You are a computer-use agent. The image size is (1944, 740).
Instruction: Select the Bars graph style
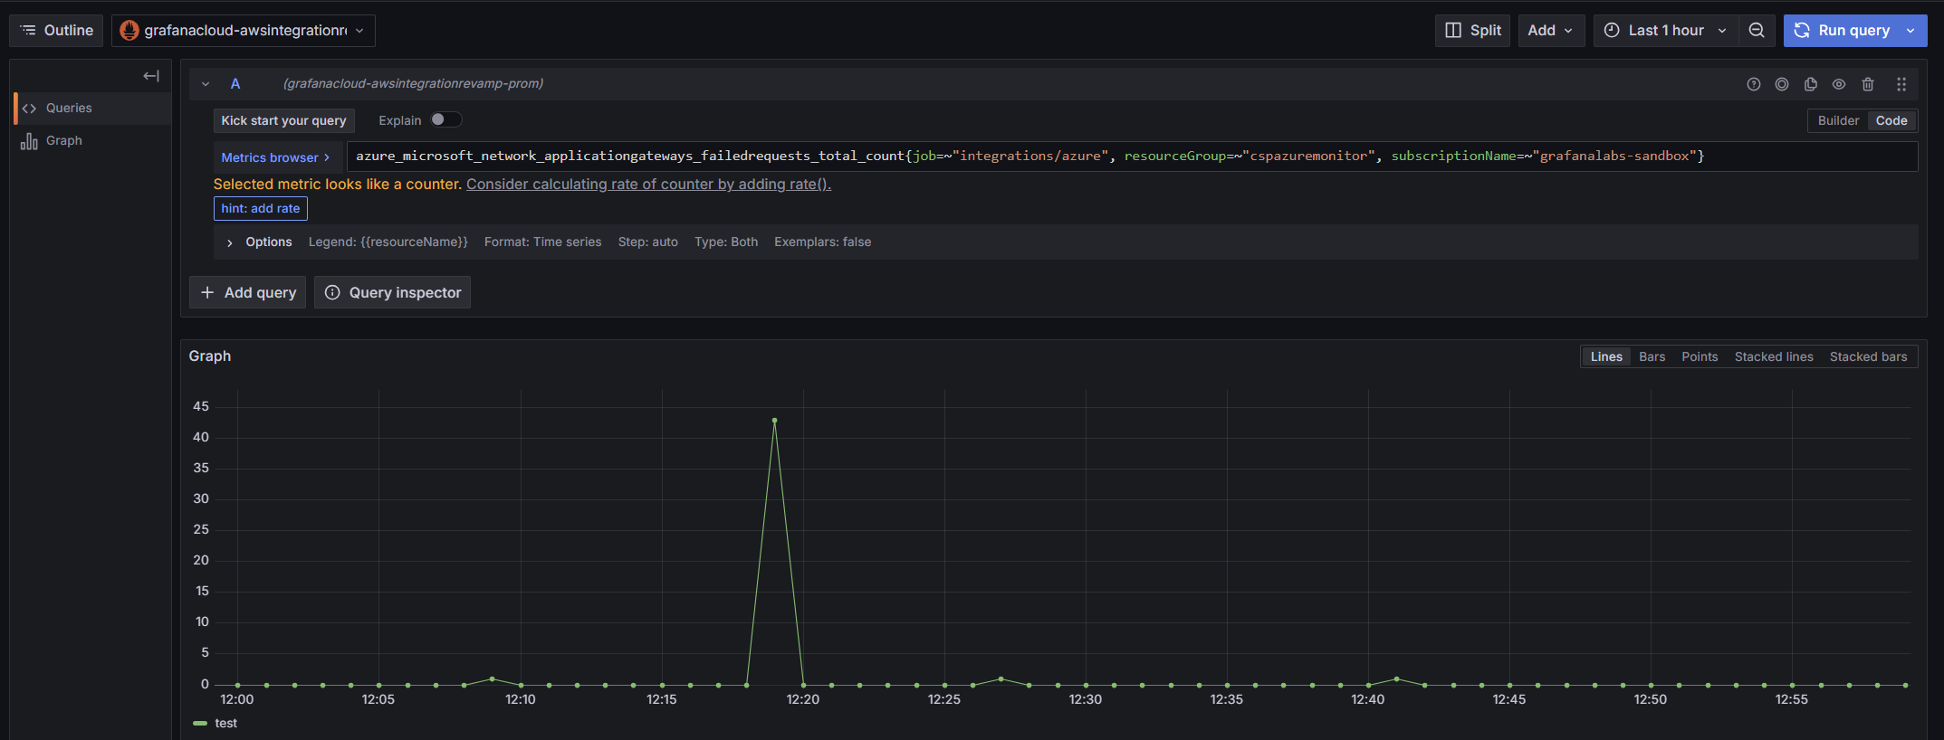1651,356
